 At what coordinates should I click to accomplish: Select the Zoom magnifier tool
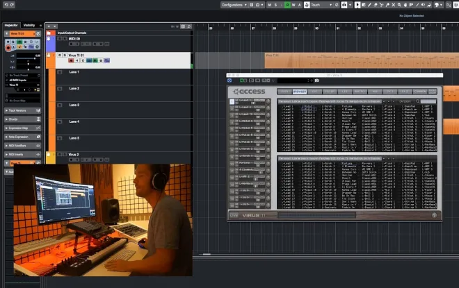point(399,5)
